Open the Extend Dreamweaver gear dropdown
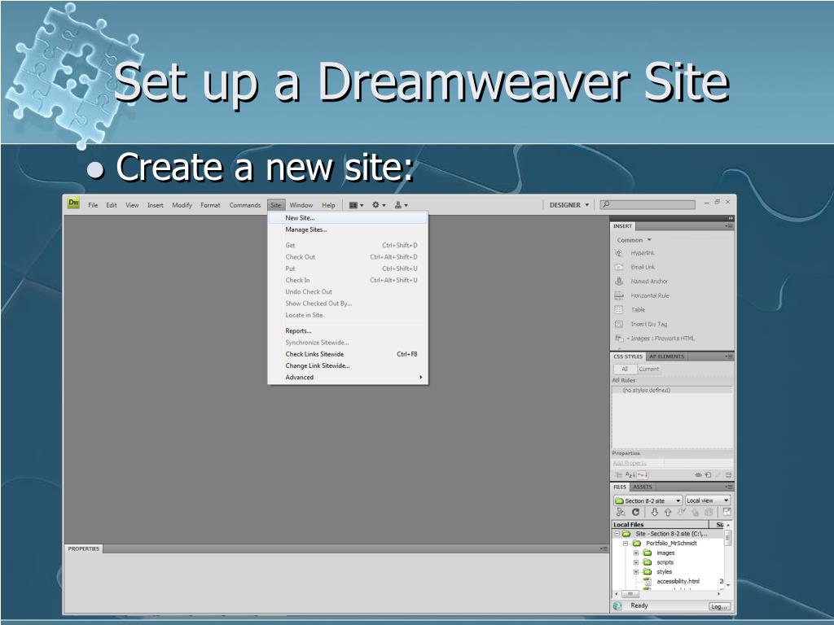834x625 pixels. 379,205
